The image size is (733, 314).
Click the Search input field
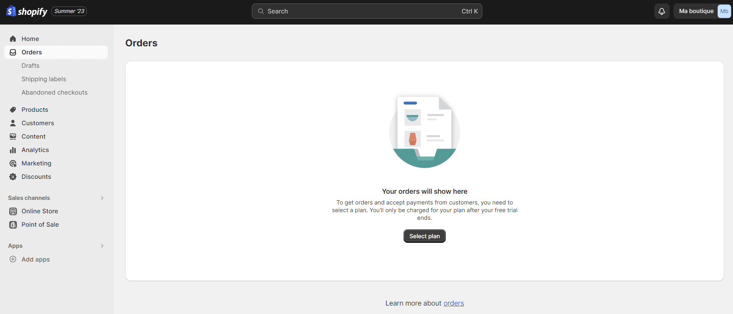(x=367, y=11)
